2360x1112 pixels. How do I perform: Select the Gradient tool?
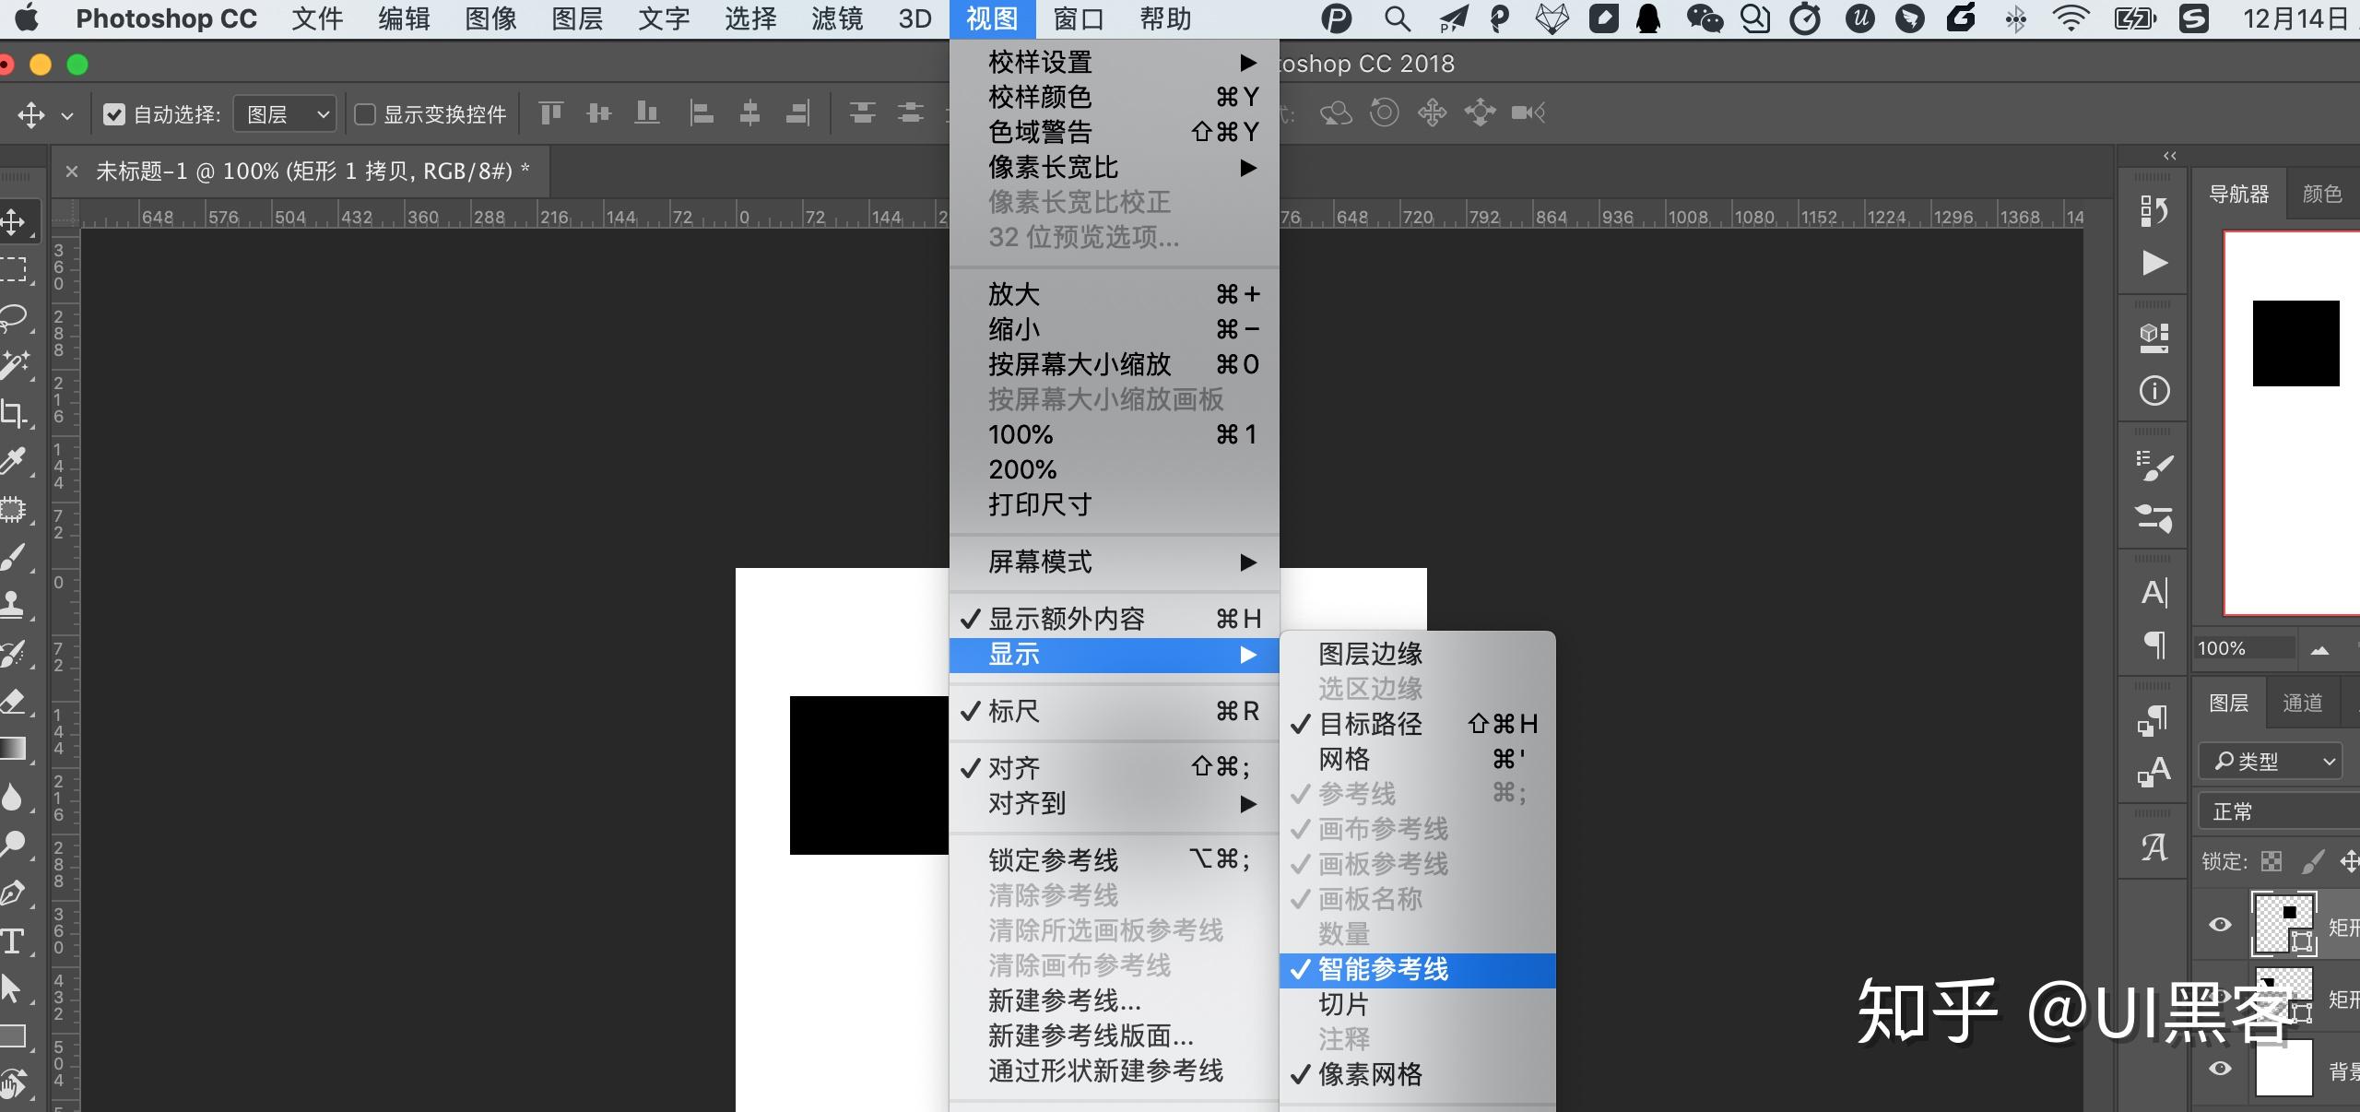[x=14, y=749]
